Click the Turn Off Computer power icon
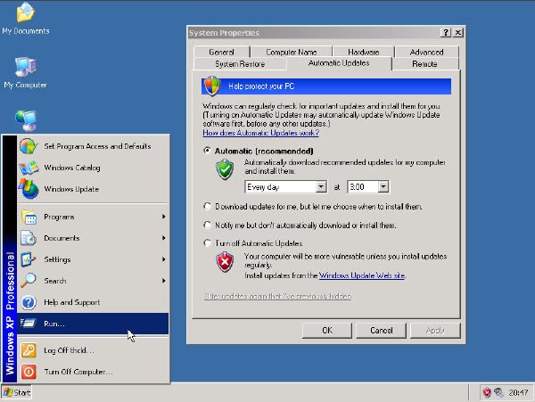Image resolution: width=535 pixels, height=402 pixels. [29, 372]
